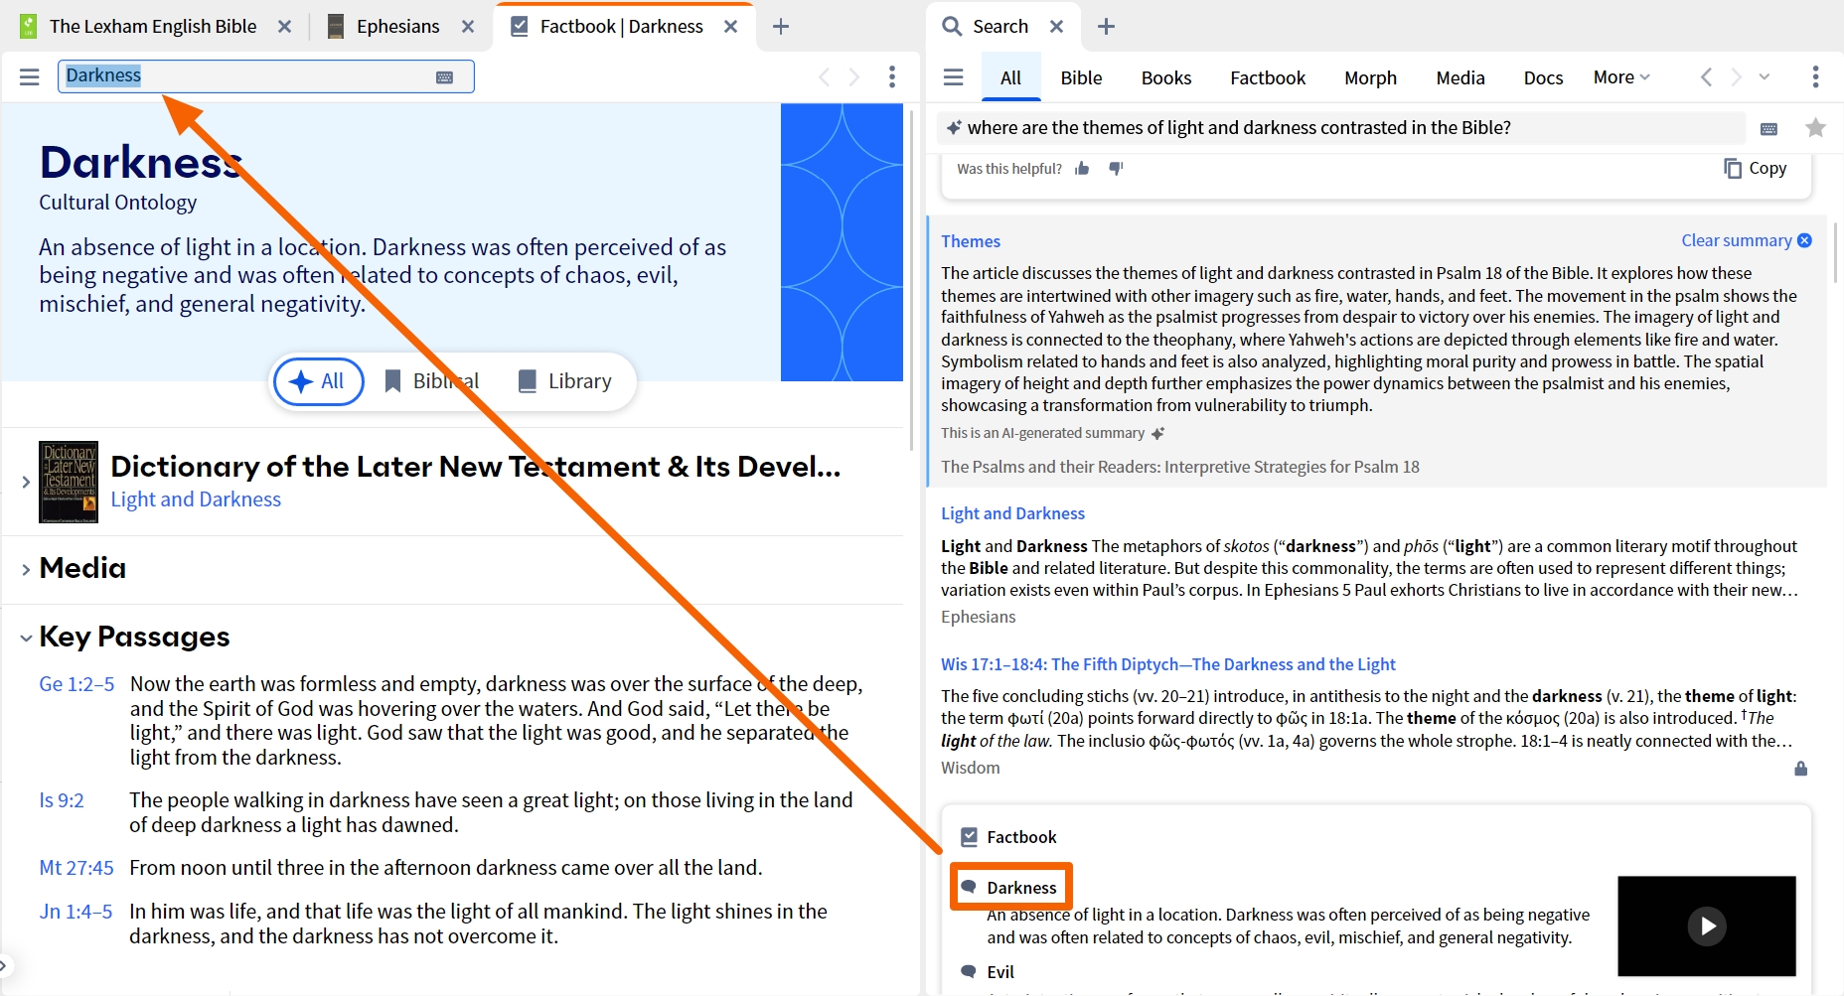Play the Darkness Factbook video
Viewport: 1844px width, 996px height.
pyautogui.click(x=1707, y=925)
